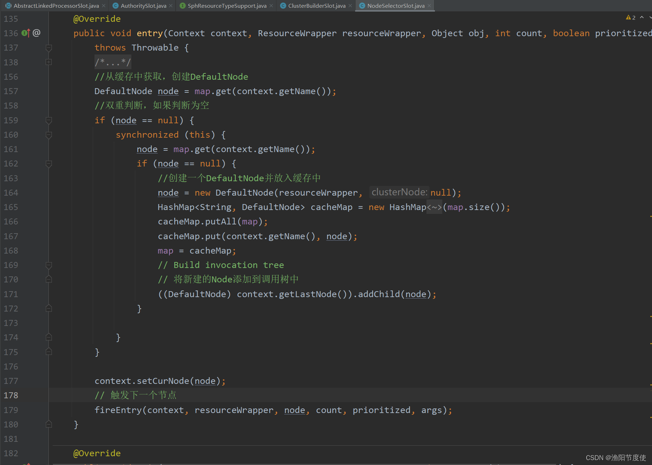Click DefaultNode type on line 157
The width and height of the screenshot is (652, 465).
pos(123,91)
